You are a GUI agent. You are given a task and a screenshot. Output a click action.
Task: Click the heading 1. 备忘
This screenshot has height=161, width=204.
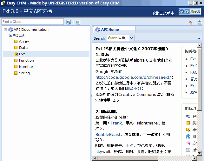102,54
